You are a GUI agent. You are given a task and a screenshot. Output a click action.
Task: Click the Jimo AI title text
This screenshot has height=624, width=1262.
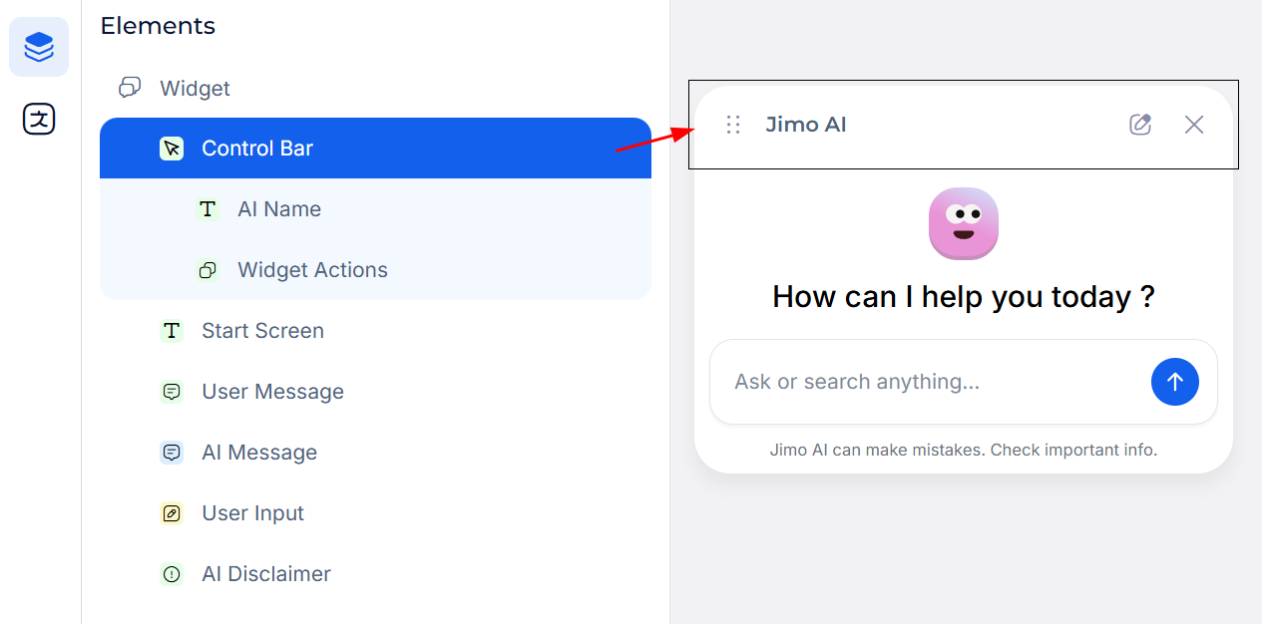point(806,125)
